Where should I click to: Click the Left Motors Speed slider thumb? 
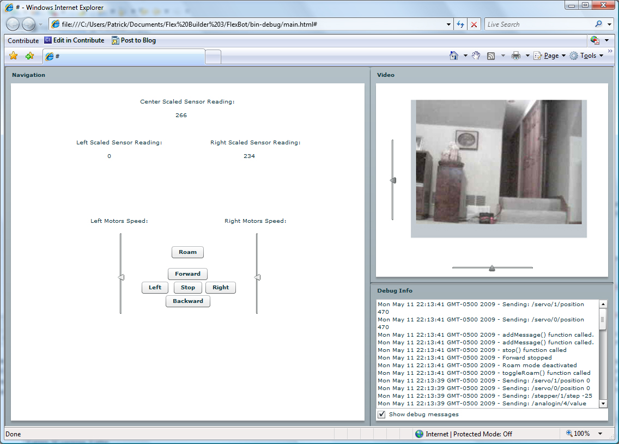point(121,278)
